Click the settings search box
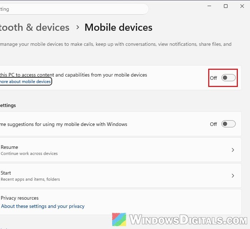This screenshot has width=250, height=229. (x=74, y=9)
